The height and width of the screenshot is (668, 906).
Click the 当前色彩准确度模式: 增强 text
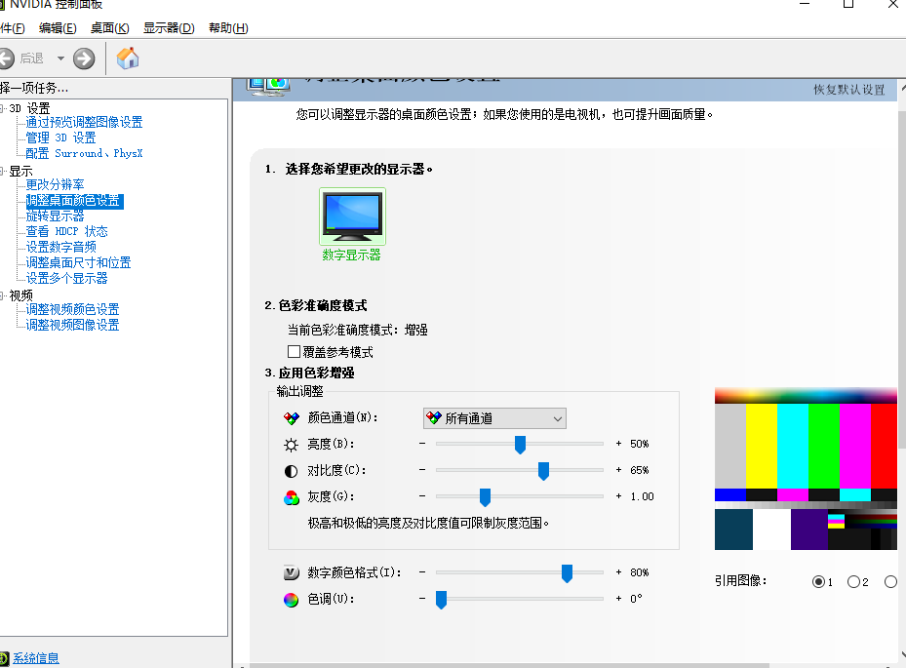click(358, 330)
